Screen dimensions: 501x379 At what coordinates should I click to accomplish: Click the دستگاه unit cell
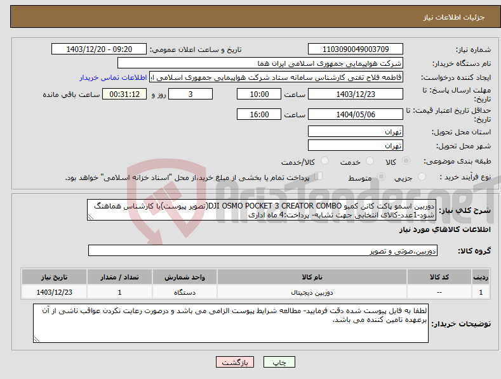(x=185, y=292)
